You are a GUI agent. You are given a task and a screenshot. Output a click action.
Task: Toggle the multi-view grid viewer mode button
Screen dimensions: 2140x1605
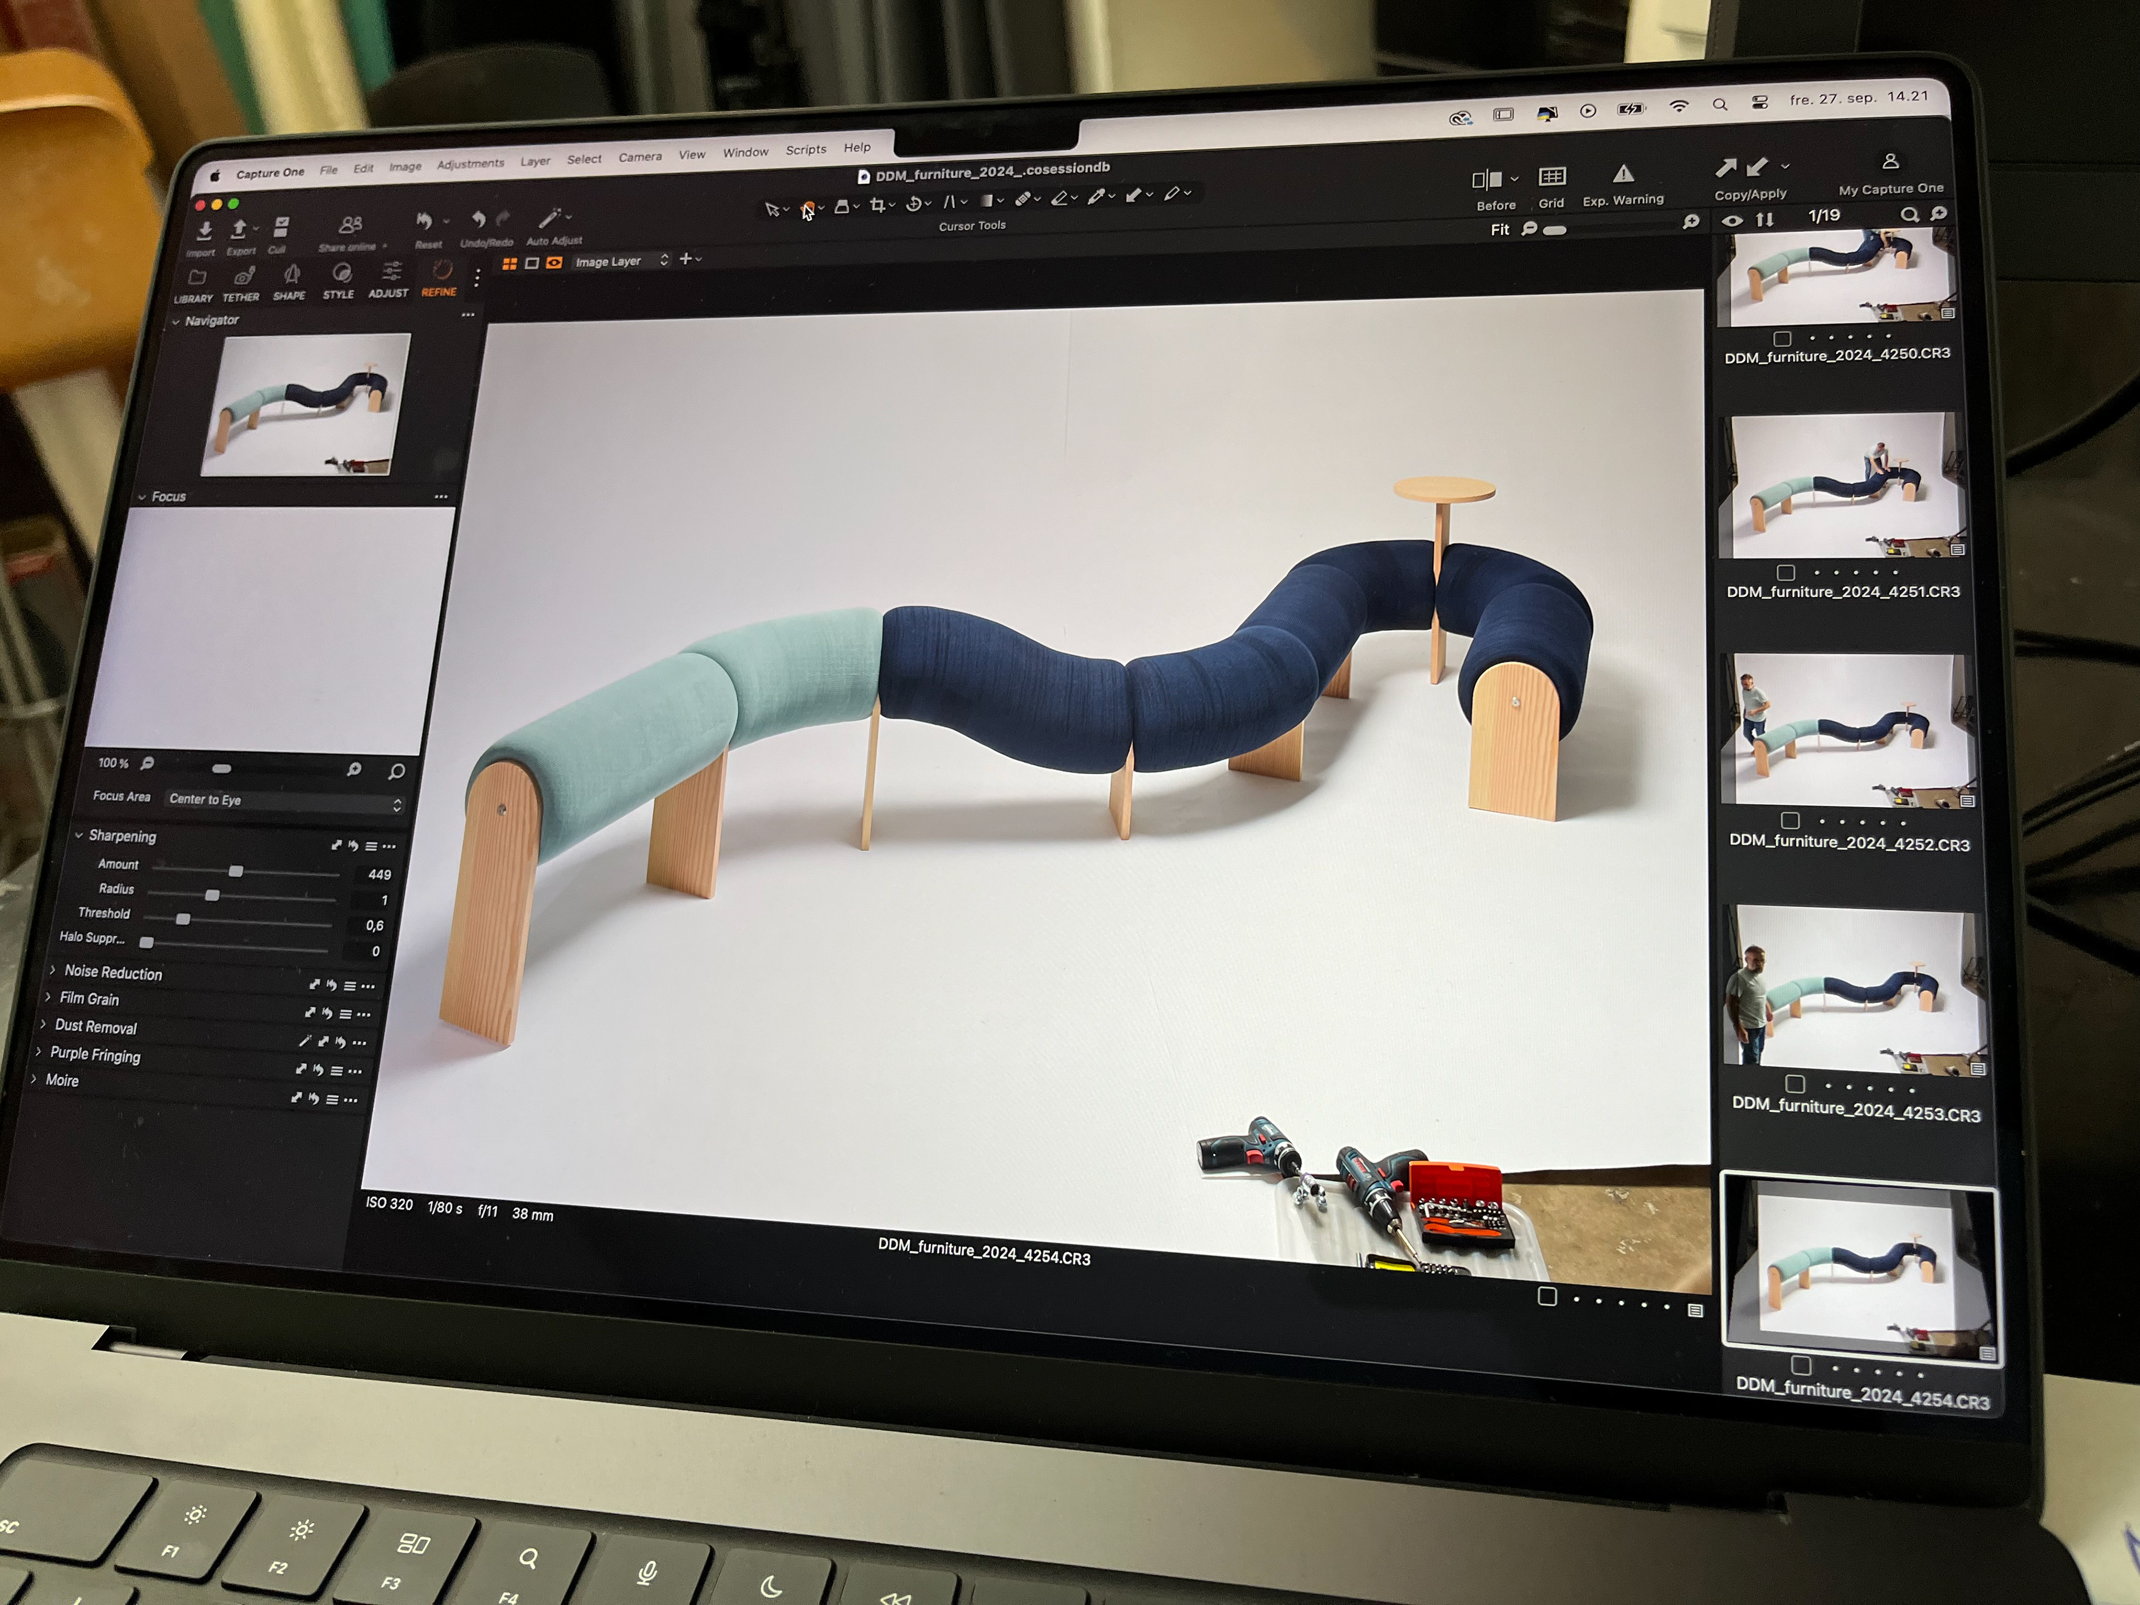tap(510, 263)
